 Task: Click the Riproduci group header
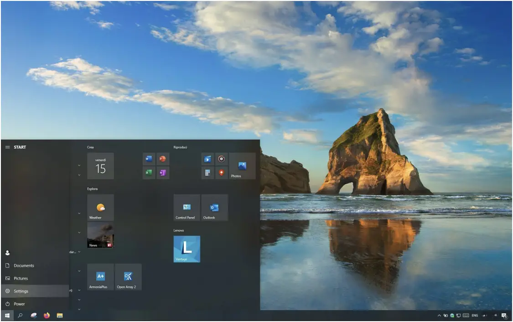tap(180, 147)
